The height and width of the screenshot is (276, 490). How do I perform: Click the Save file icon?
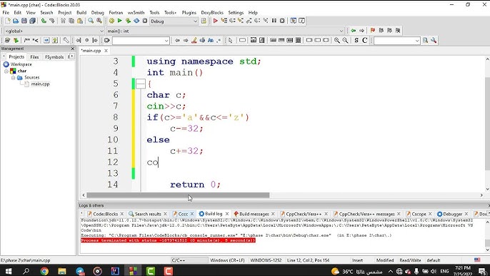24,21
